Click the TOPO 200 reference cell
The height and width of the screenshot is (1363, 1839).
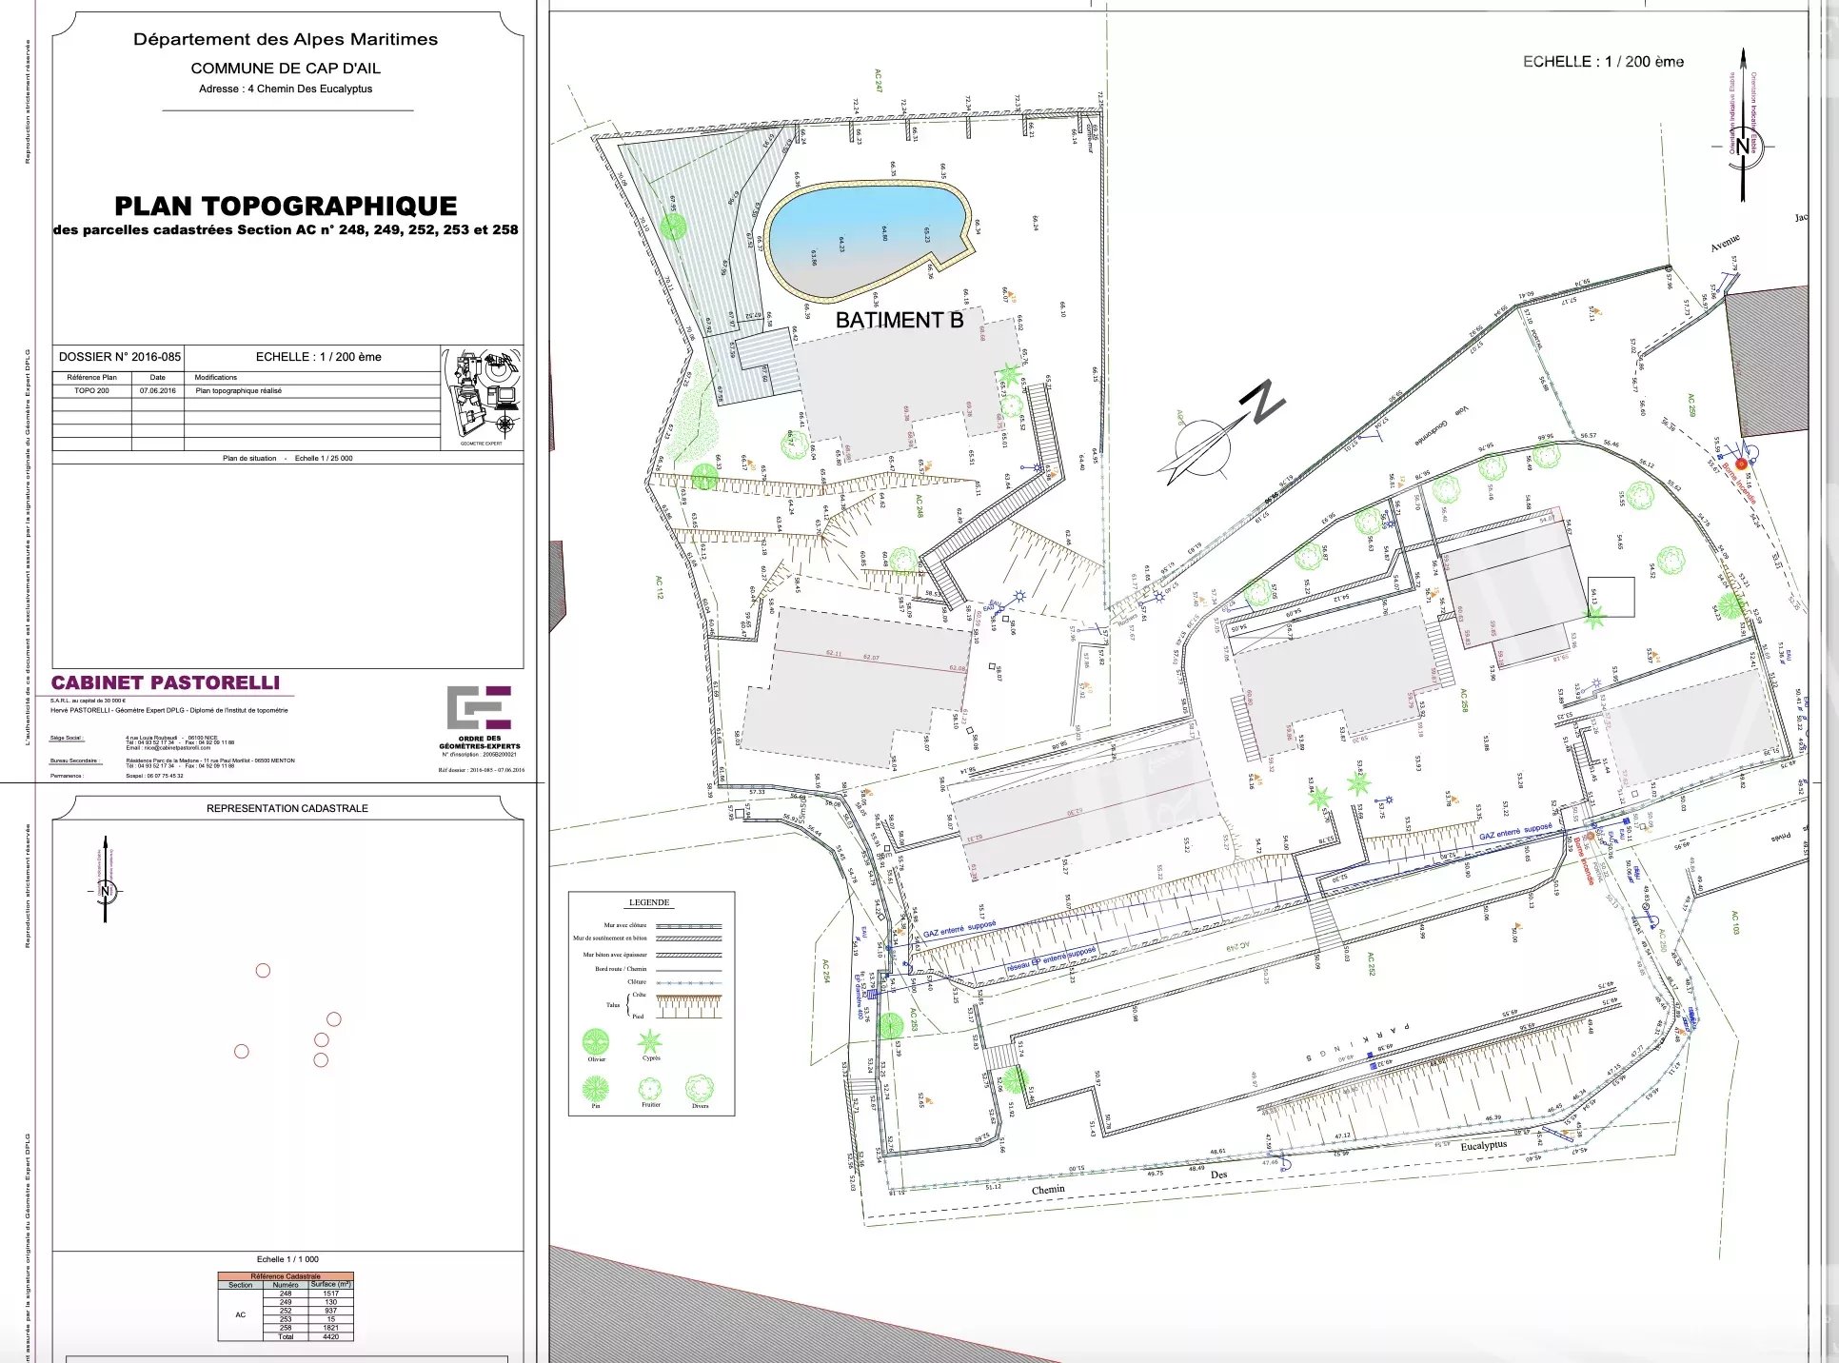91,391
